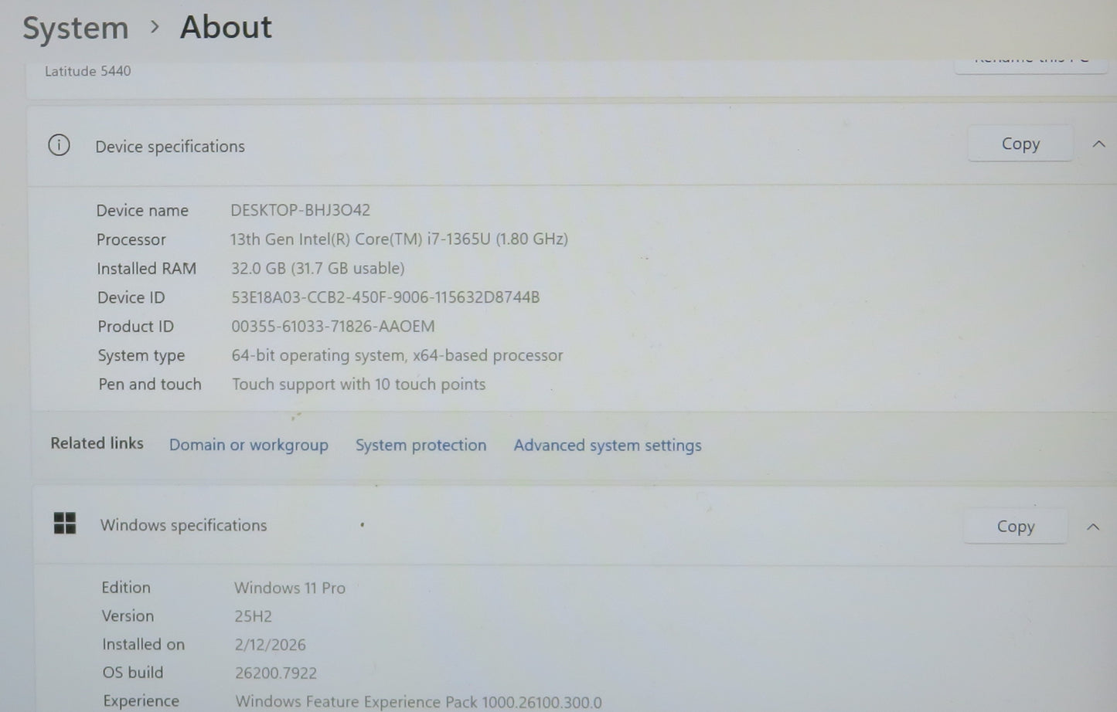Image resolution: width=1117 pixels, height=712 pixels.
Task: Select the Device name value DESKTOP-BHJ3O42
Action: (x=301, y=210)
